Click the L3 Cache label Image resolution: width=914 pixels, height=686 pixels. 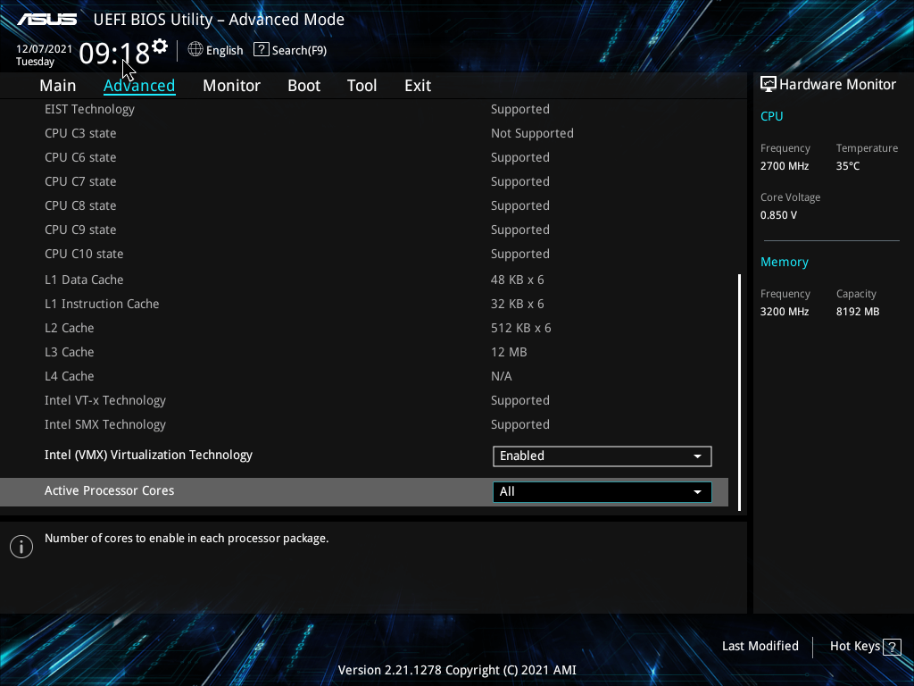[70, 352]
